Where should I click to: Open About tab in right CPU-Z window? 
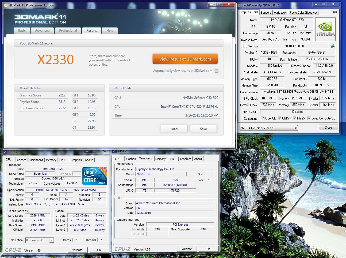coord(198,159)
